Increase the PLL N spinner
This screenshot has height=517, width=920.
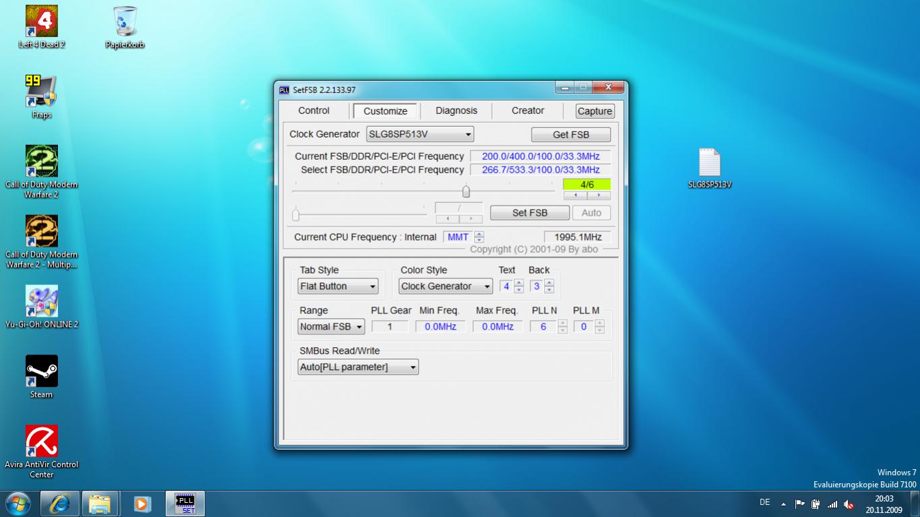[563, 324]
